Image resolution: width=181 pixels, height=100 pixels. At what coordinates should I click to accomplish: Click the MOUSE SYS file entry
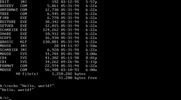click(x=48, y=54)
